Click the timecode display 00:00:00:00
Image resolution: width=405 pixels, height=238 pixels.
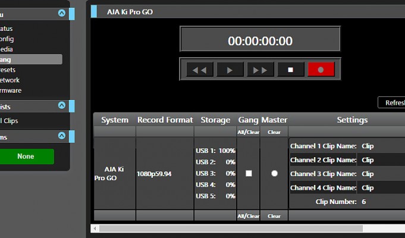[260, 41]
